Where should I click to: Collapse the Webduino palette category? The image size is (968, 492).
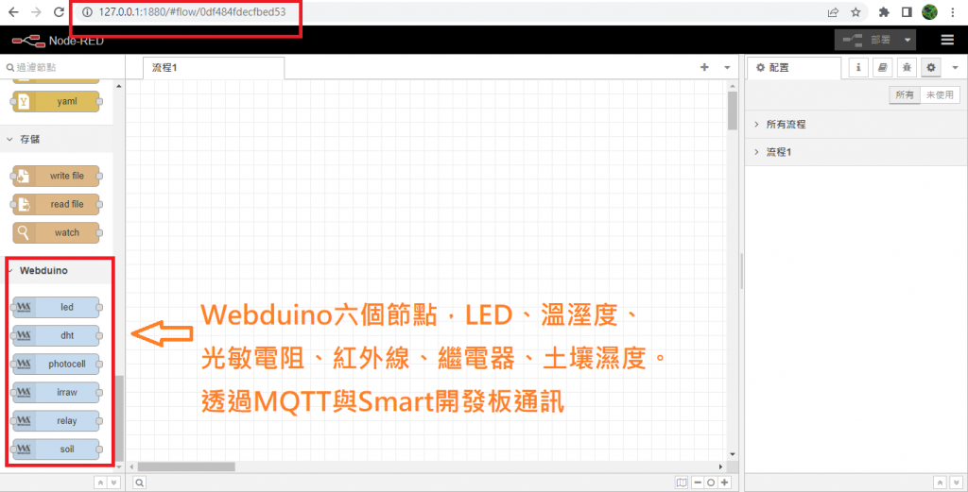pos(57,271)
